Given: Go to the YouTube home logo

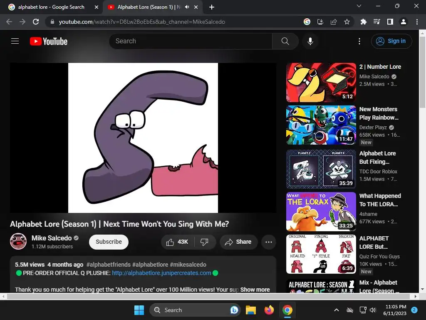Looking at the screenshot, I should pos(49,41).
